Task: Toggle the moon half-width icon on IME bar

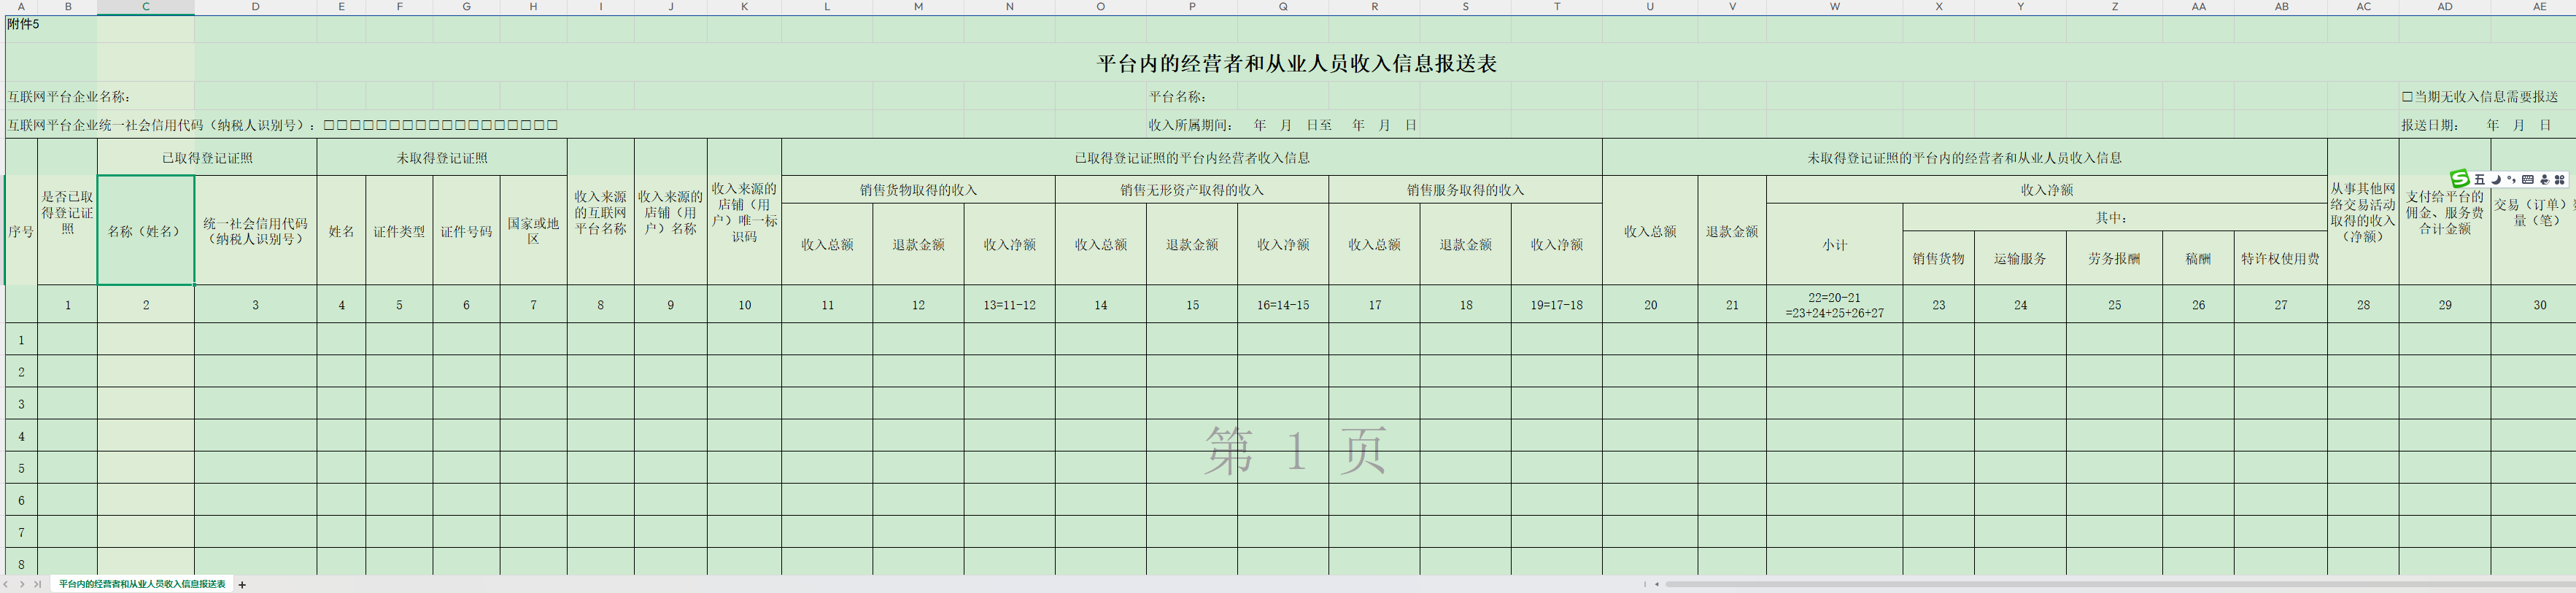Action: (x=2496, y=180)
